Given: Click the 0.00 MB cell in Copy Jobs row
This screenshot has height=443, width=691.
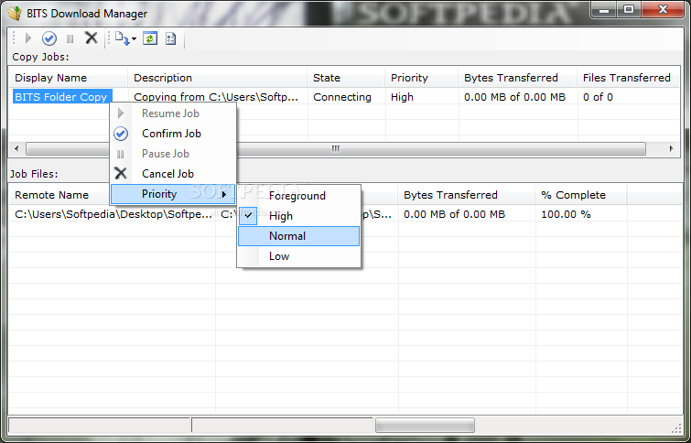Looking at the screenshot, I should click(514, 97).
